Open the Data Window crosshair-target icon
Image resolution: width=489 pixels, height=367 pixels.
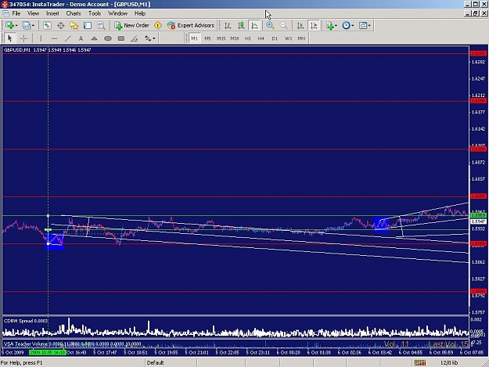coord(60,26)
